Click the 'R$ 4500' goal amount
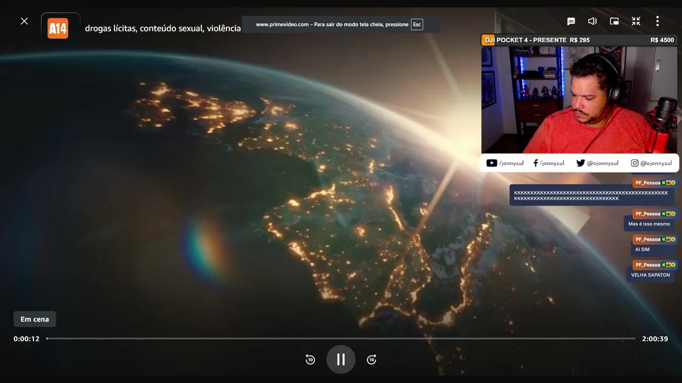The image size is (682, 383). pyautogui.click(x=662, y=40)
